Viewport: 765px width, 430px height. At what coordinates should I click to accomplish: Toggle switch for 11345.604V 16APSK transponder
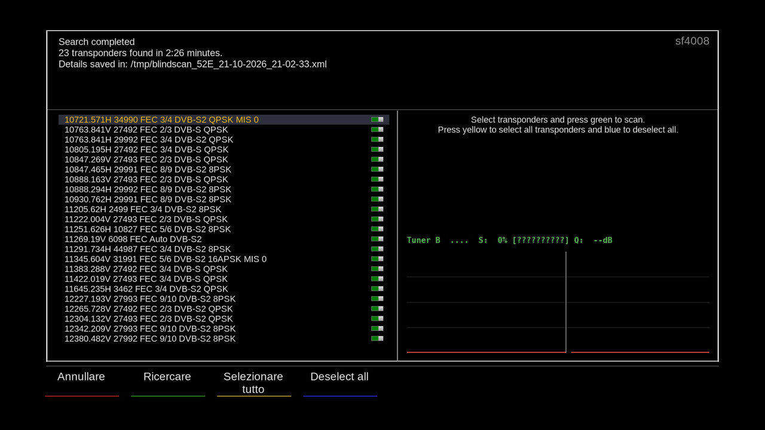click(x=377, y=259)
